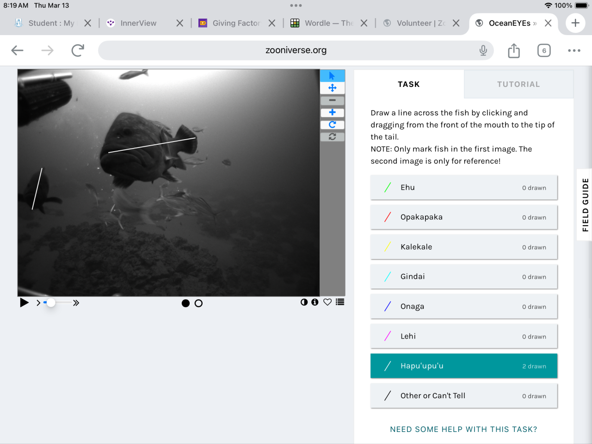Close the InnerView tab
The image size is (592, 444).
[x=180, y=23]
